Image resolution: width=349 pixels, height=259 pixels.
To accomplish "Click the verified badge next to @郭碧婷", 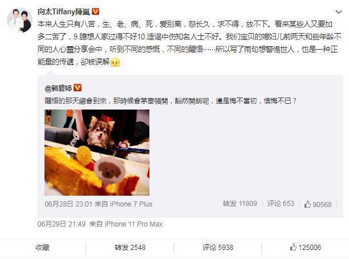I will pos(78,88).
